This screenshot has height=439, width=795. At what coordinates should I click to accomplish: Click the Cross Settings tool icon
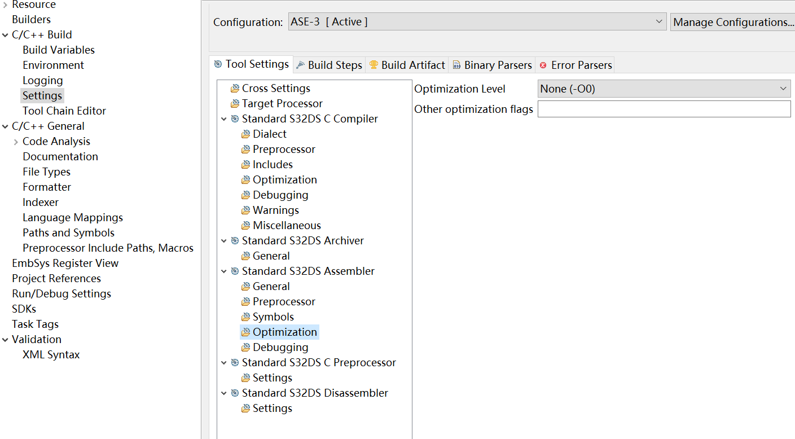point(235,89)
